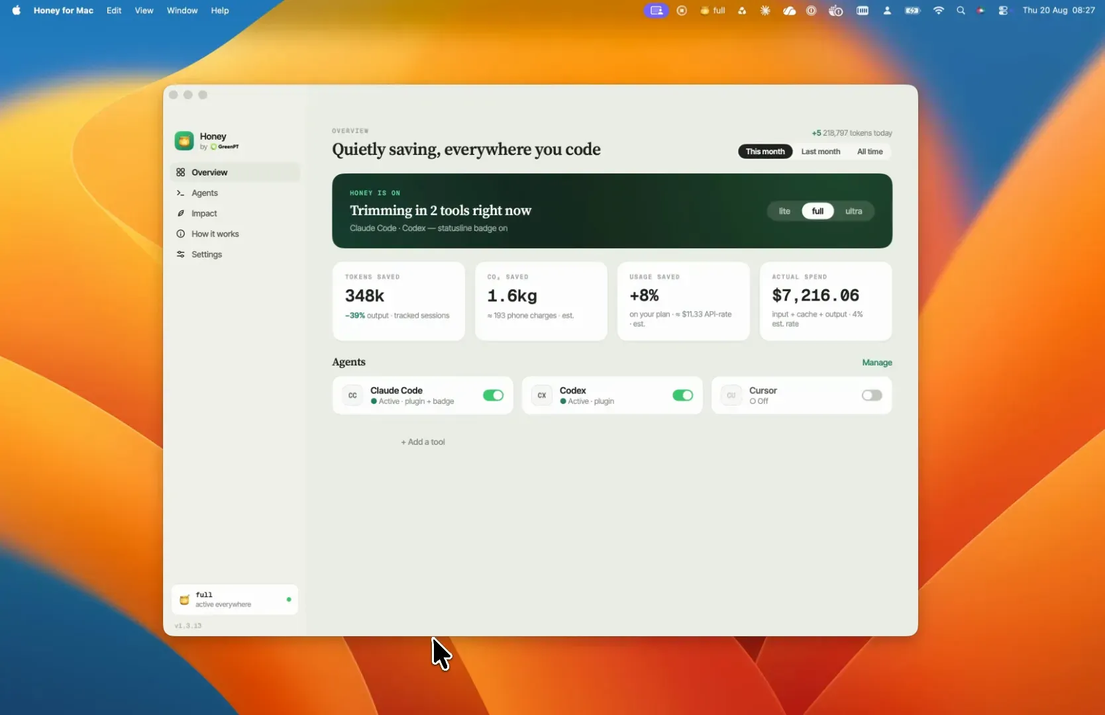Click the stop-record circle menu bar icon

[x=682, y=11]
